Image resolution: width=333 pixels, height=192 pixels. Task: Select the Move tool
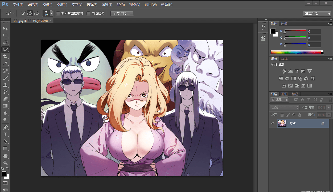coord(5,29)
